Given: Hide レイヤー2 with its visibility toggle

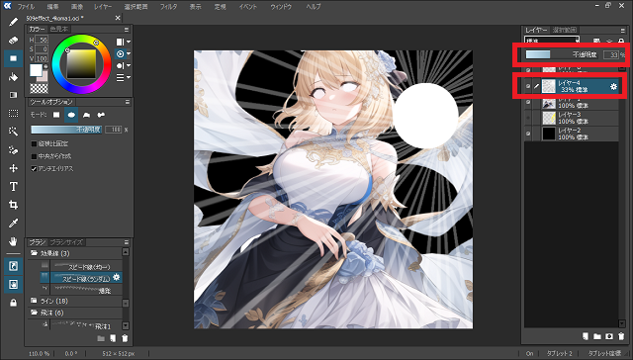Looking at the screenshot, I should click(x=528, y=134).
